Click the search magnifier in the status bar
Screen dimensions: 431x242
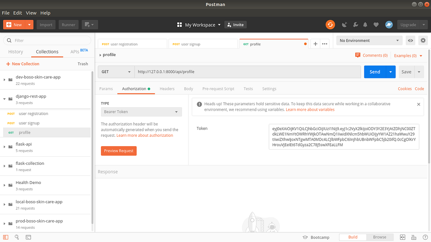(x=16, y=237)
